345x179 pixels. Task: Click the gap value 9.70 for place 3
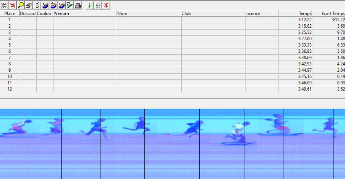pyautogui.click(x=341, y=33)
